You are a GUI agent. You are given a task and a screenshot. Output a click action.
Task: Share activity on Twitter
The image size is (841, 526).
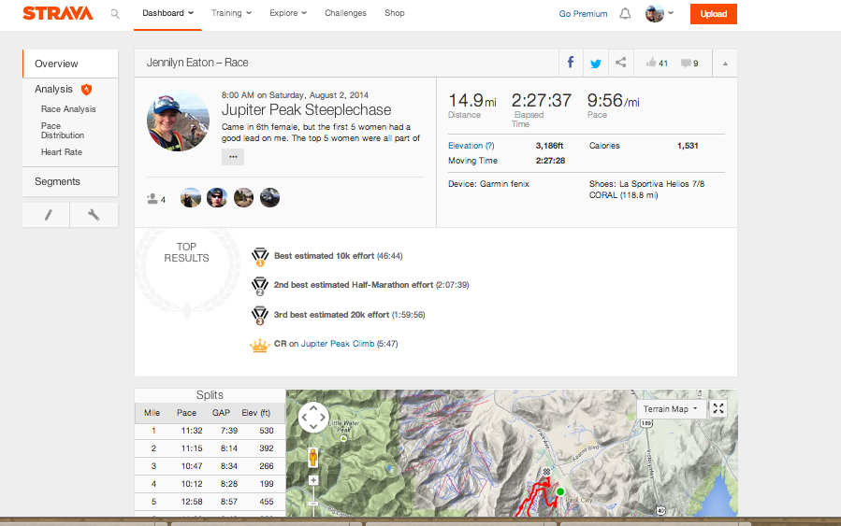595,64
